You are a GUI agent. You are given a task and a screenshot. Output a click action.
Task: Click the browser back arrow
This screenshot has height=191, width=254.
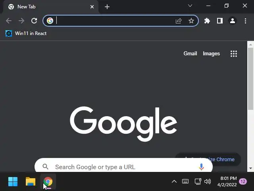click(9, 21)
